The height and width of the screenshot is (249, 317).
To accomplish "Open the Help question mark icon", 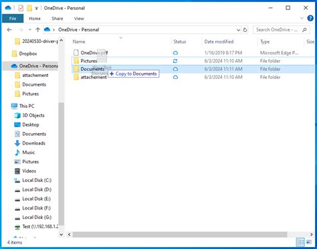I will pyautogui.click(x=310, y=18).
